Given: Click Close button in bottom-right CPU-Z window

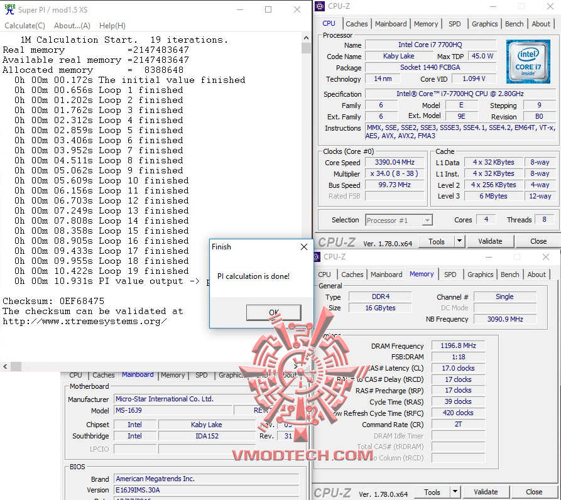Looking at the screenshot, I should (x=534, y=492).
